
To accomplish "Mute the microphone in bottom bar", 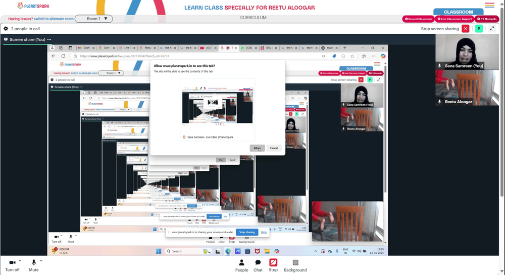I will pos(33,266).
